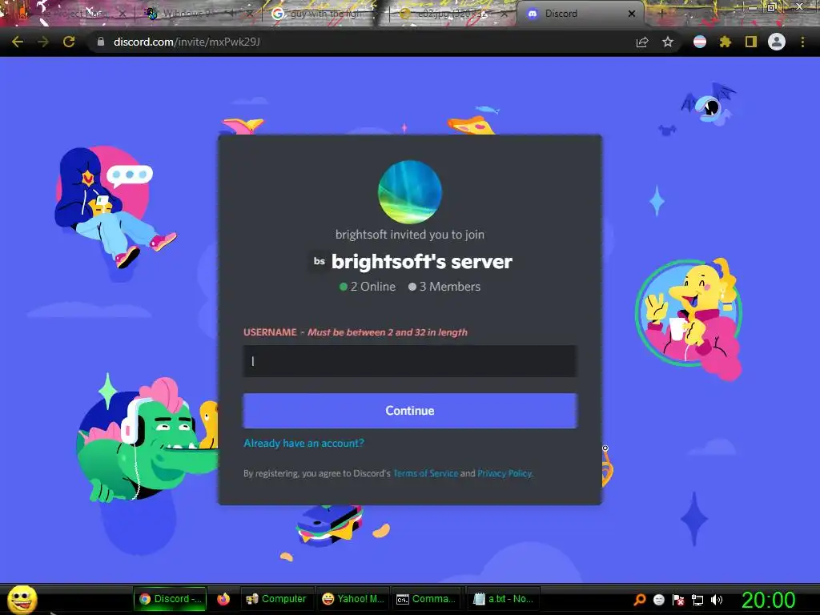Click 'brightsoft invited you to join' text
820x615 pixels.
410,235
